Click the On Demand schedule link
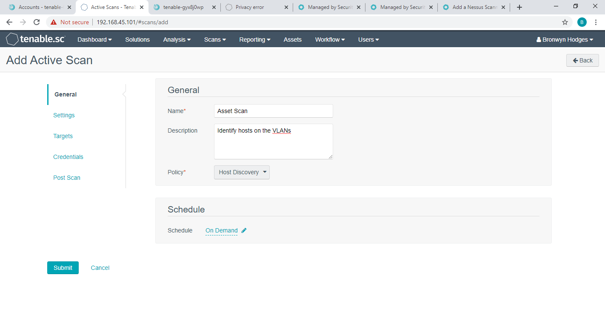The height and width of the screenshot is (323, 605). click(222, 230)
